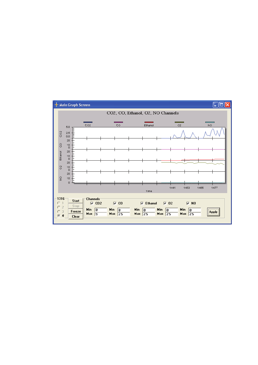Toggle the Ethanol channel checkbox
The width and height of the screenshot is (258, 365).
point(142,203)
